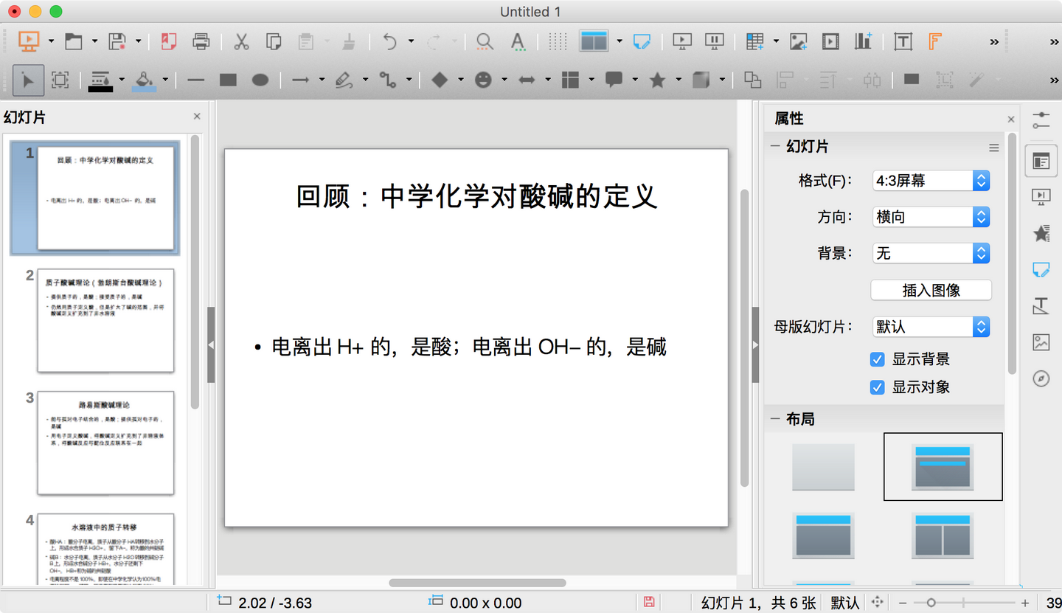This screenshot has height=613, width=1062.
Task: Pick the Ellipse drawing tool
Action: click(260, 80)
